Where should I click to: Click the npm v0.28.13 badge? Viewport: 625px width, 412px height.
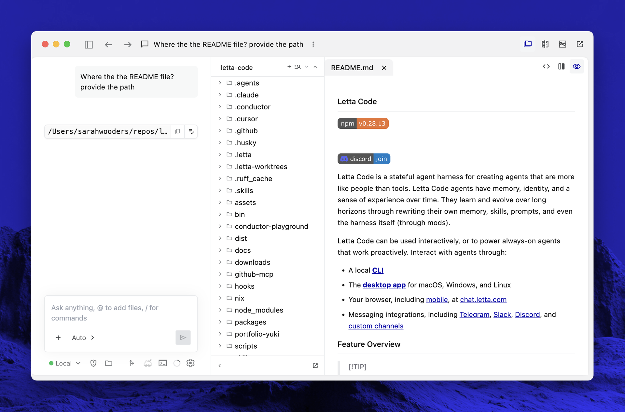click(363, 124)
